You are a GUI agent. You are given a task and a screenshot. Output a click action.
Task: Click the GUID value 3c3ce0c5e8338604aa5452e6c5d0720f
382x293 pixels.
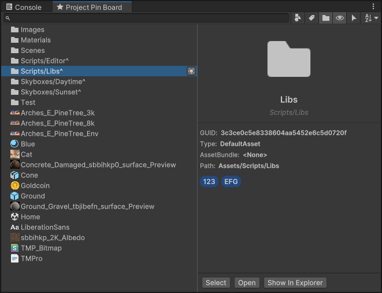point(284,133)
